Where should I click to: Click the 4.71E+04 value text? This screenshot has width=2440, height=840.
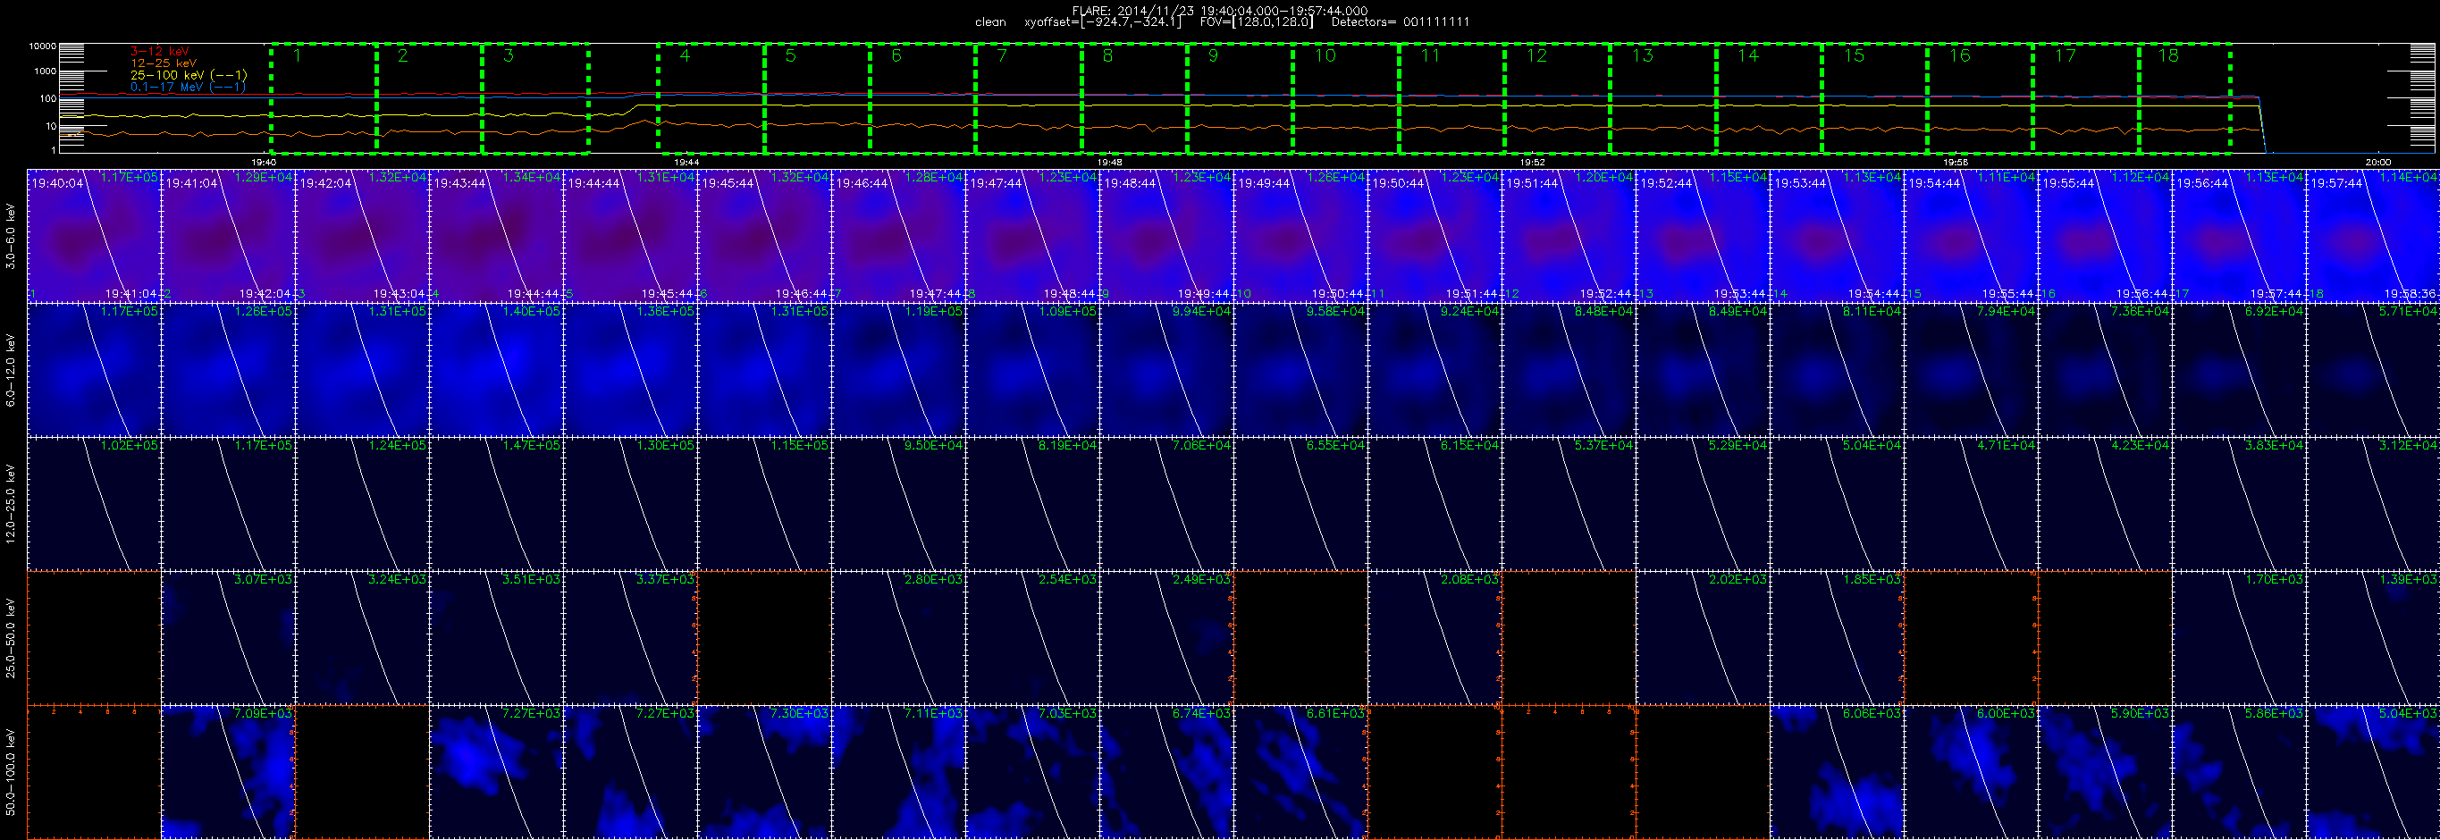tap(2007, 445)
